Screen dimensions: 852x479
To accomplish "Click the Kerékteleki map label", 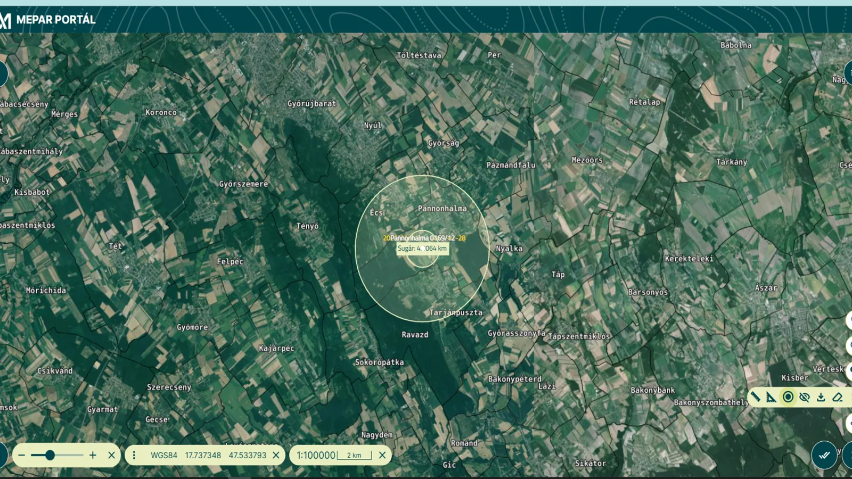I will pyautogui.click(x=689, y=259).
